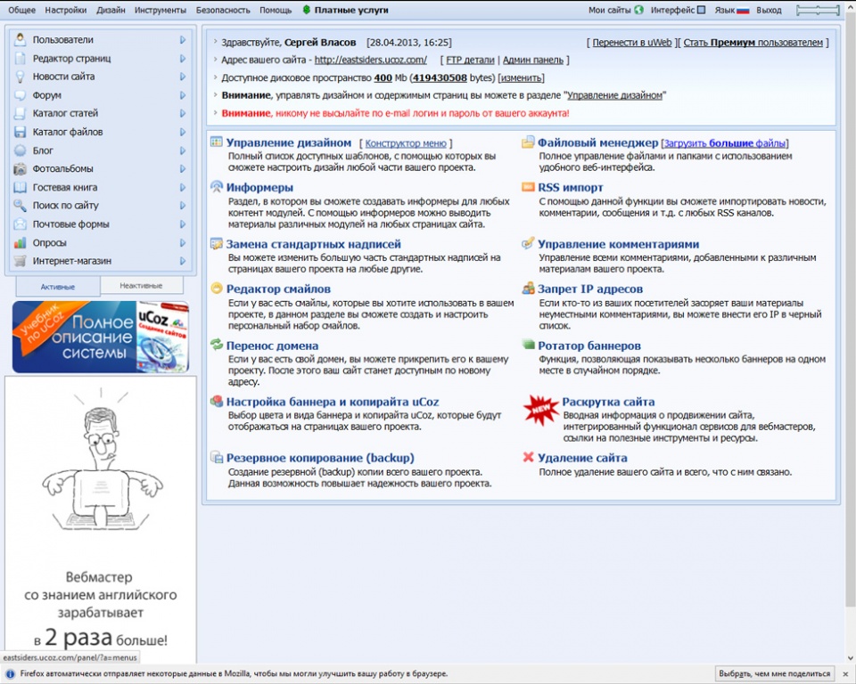The width and height of the screenshot is (856, 684).
Task: Open Мои сайты in top bar
Action: (616, 10)
